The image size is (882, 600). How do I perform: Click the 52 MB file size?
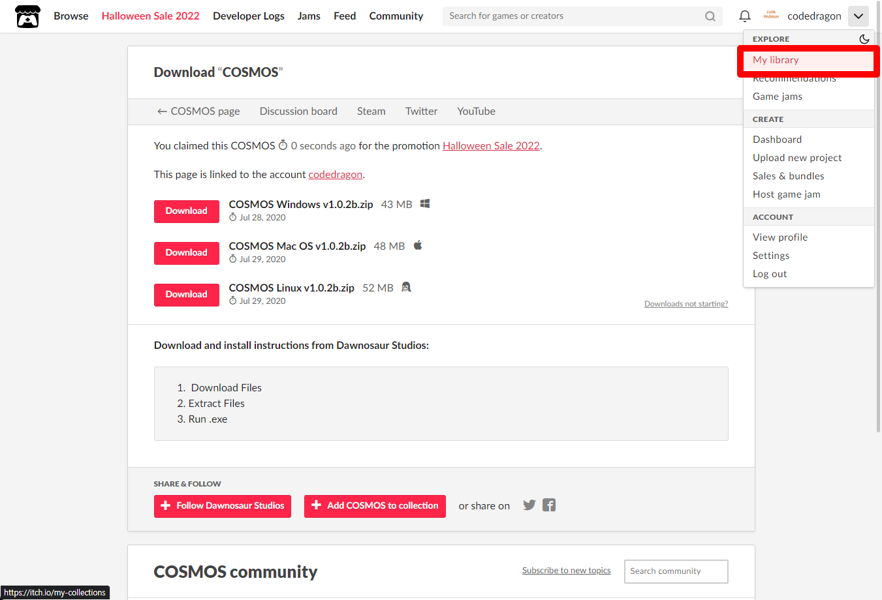(x=378, y=288)
